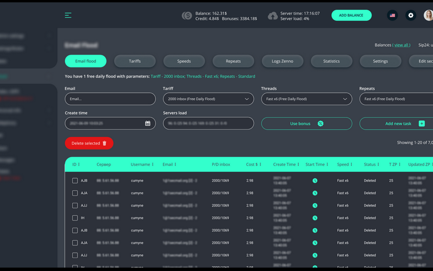Open T ZP column options icon

(x=399, y=164)
